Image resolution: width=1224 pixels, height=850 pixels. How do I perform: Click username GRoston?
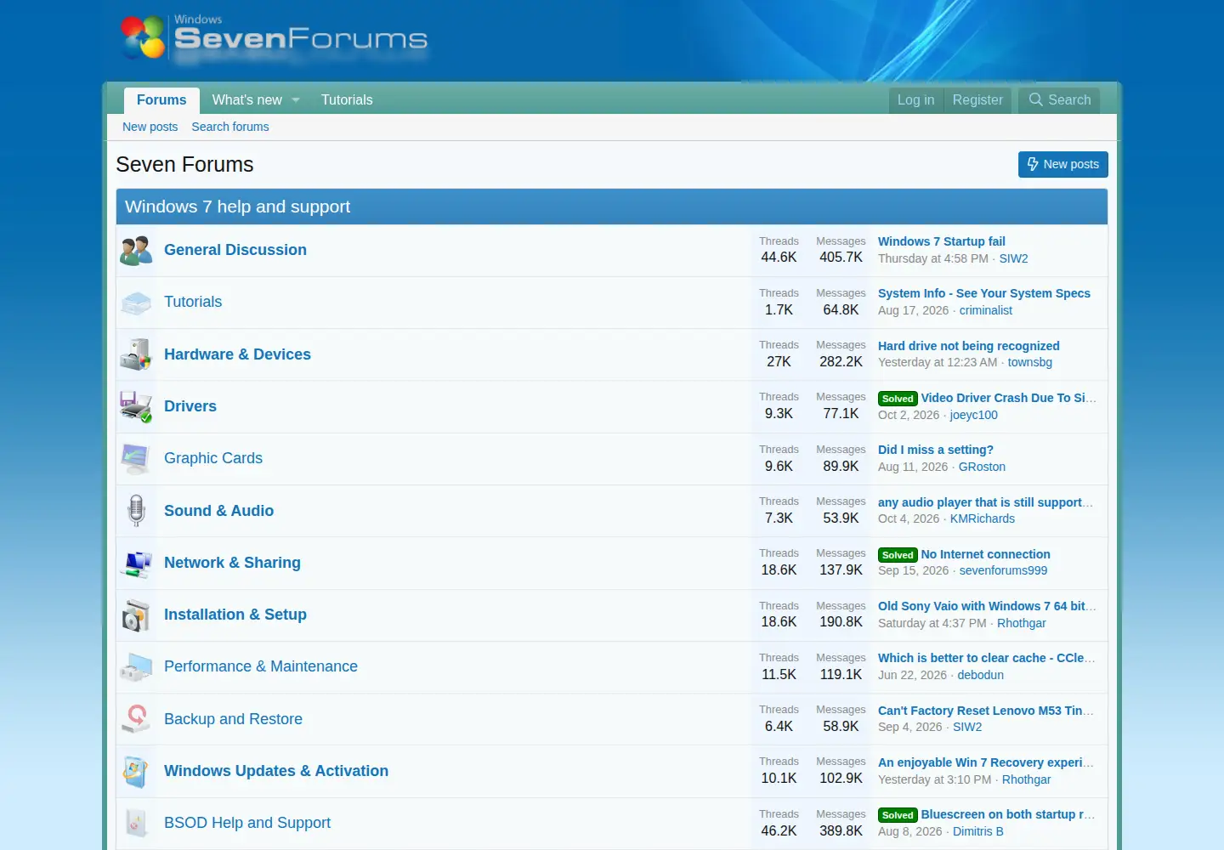(x=982, y=467)
